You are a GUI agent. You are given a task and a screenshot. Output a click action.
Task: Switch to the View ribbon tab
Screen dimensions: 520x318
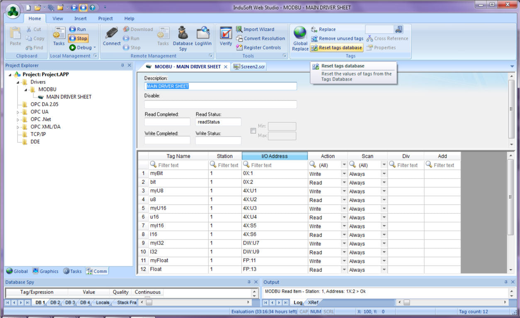(58, 18)
